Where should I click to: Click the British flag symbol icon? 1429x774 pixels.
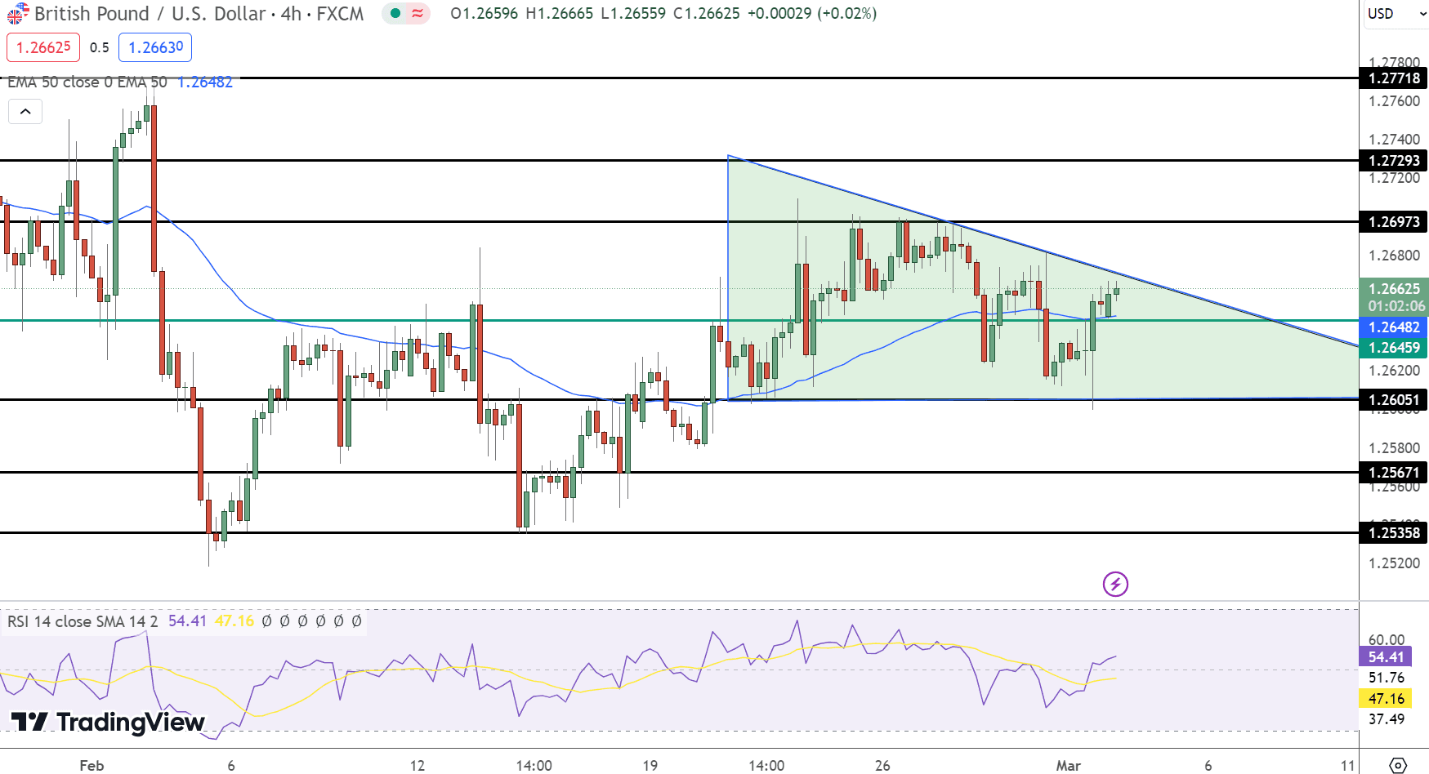click(x=17, y=14)
